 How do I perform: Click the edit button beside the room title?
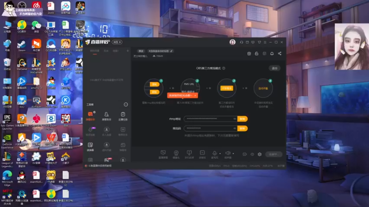pyautogui.click(x=141, y=51)
